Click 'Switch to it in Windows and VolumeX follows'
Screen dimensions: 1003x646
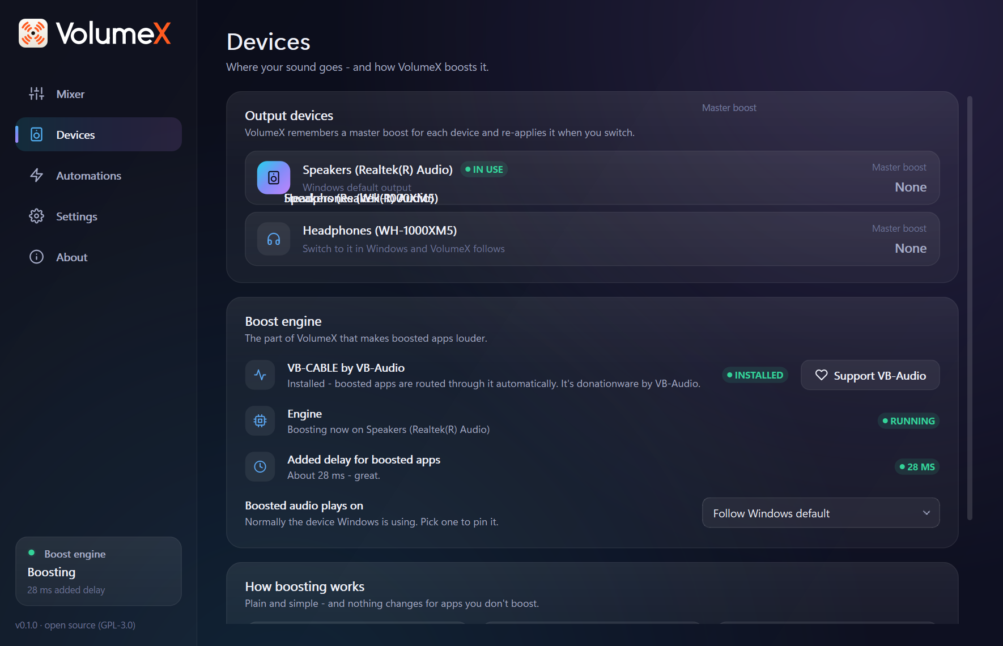(x=403, y=249)
